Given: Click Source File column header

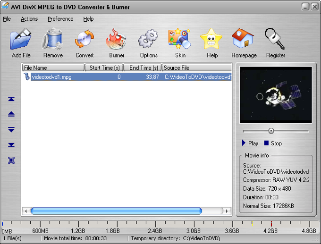Looking at the screenshot, I should point(197,67).
